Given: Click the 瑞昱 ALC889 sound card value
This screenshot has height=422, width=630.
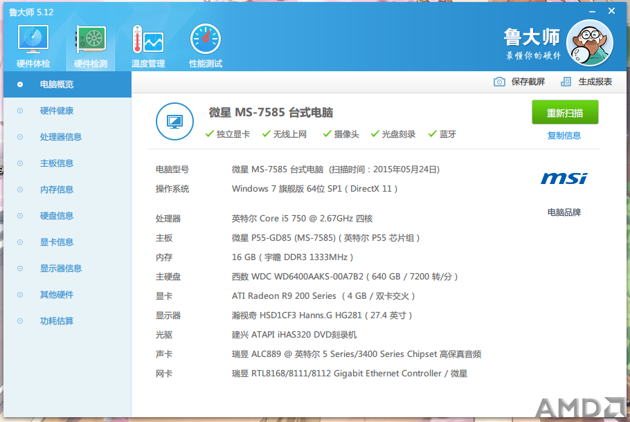Looking at the screenshot, I should click(x=357, y=354).
